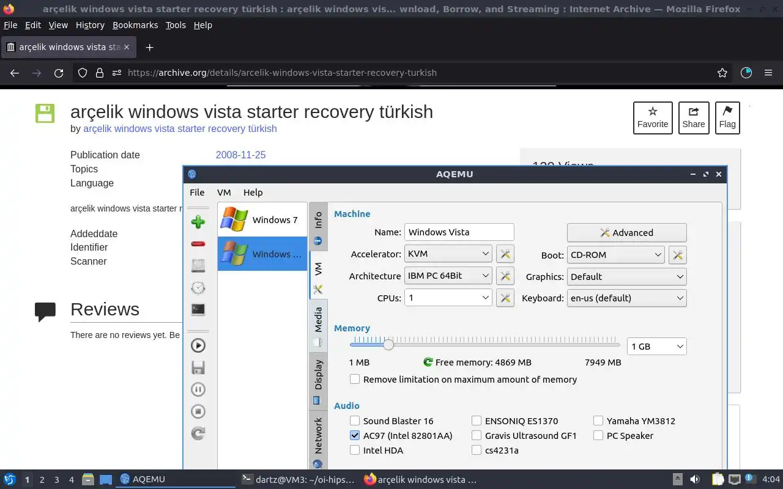The image size is (783, 489).
Task: Open the Boot CD-ROM dropdown
Action: click(x=615, y=255)
